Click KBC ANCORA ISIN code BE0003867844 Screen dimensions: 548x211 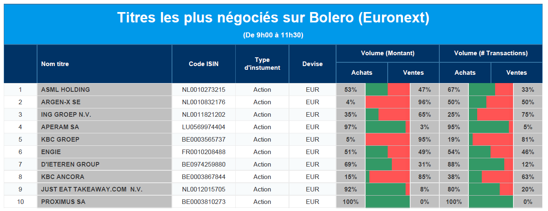pyautogui.click(x=204, y=177)
